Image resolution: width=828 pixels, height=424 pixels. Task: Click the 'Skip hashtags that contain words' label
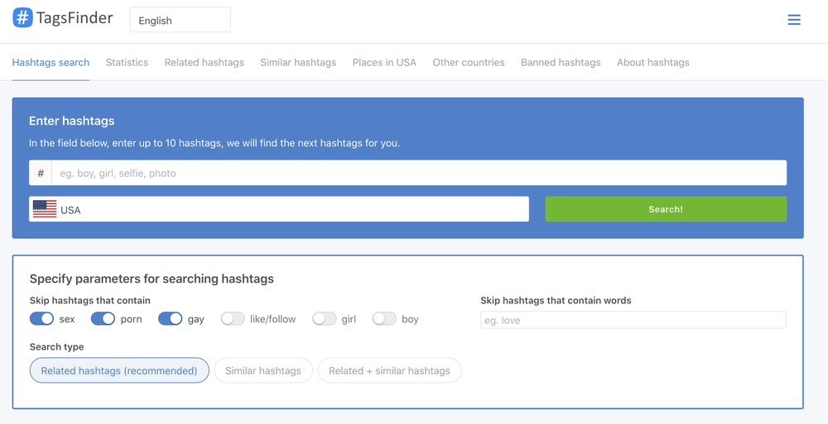556,301
